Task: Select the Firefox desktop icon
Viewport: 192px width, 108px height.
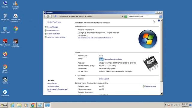Action: pyautogui.click(x=5, y=55)
